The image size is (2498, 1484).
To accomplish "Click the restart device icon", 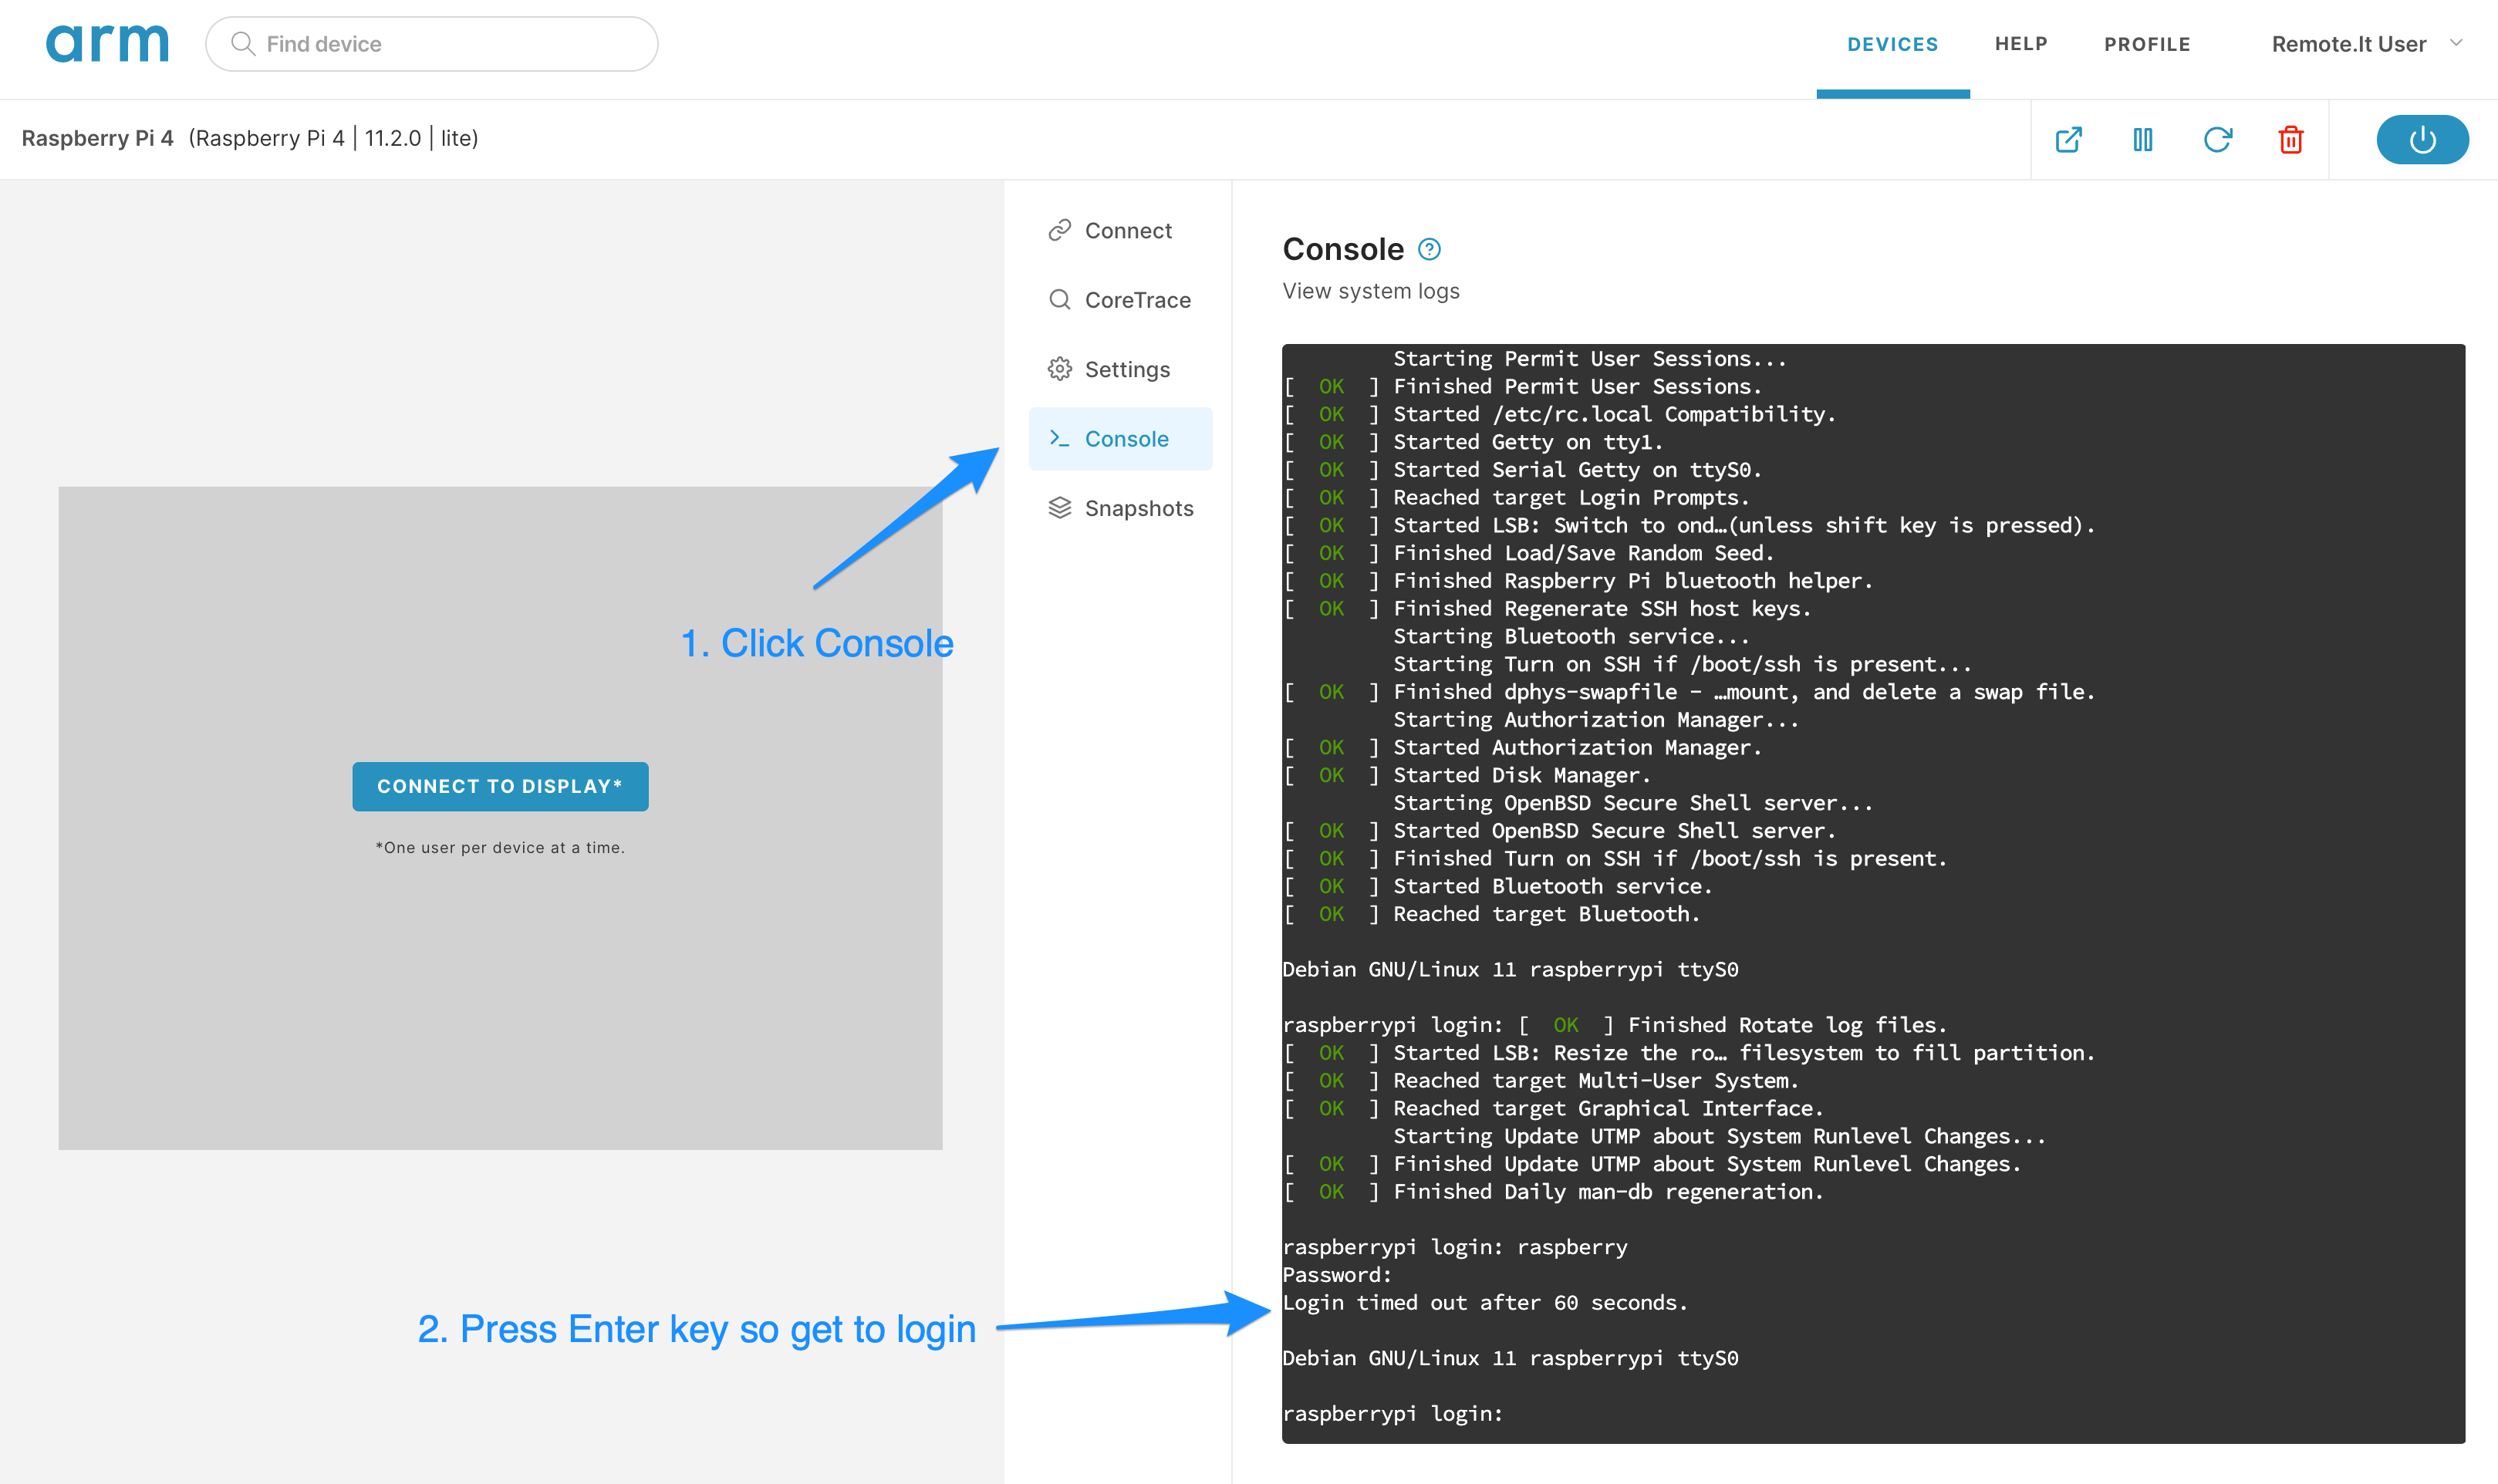I will point(2217,139).
